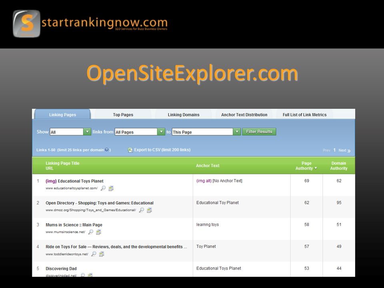Open Educational Toys Planet linking page title
The width and height of the screenshot is (384, 288).
pyautogui.click(x=74, y=181)
